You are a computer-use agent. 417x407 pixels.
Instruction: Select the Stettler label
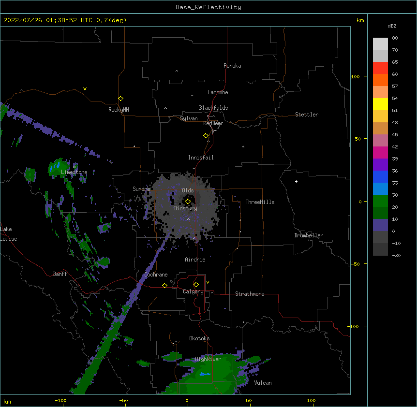point(307,115)
